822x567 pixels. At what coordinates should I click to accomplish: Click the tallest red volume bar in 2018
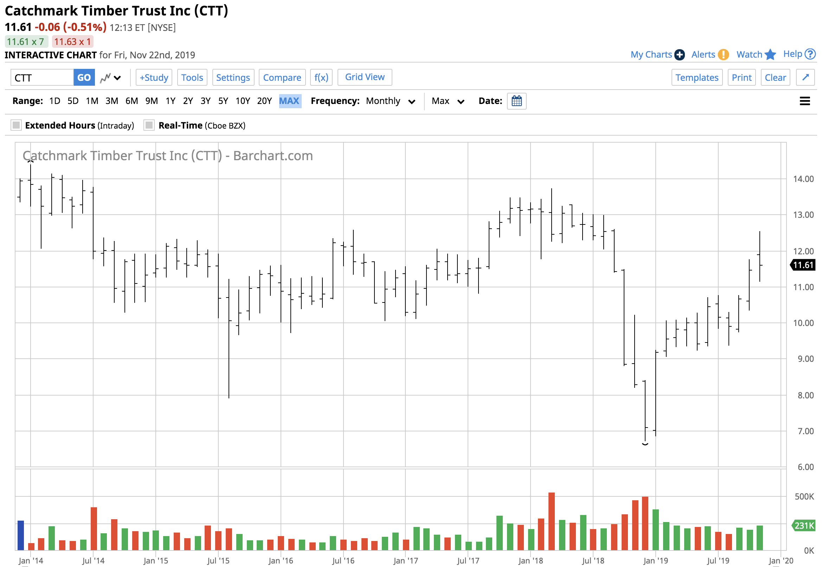(x=551, y=521)
